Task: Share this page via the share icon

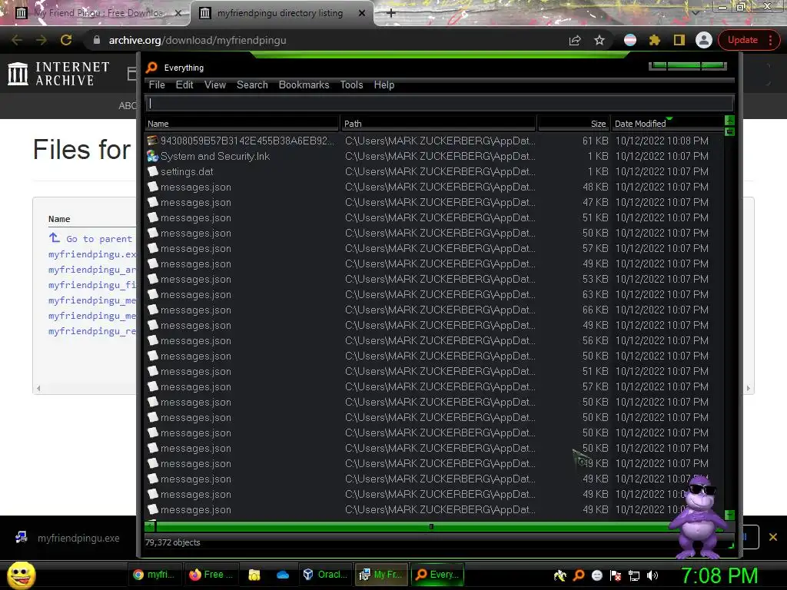Action: coord(575,40)
